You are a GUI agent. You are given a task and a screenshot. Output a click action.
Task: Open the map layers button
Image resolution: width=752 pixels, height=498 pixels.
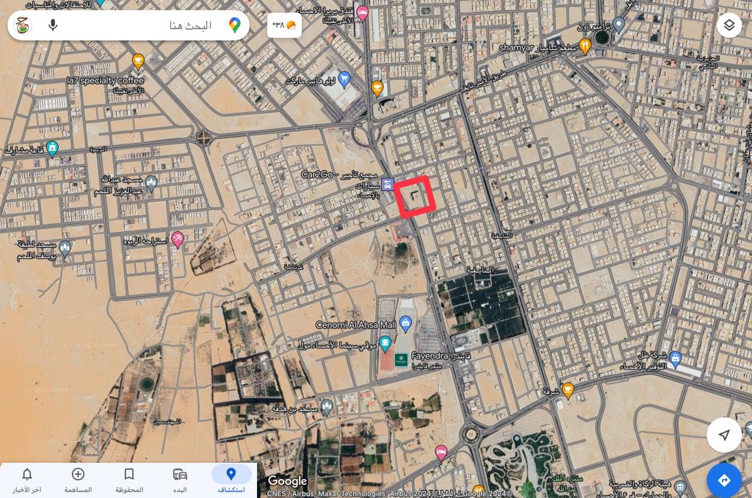pyautogui.click(x=729, y=25)
